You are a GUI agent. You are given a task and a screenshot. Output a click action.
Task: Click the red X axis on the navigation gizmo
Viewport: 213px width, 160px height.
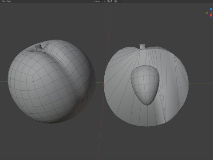pos(211,15)
